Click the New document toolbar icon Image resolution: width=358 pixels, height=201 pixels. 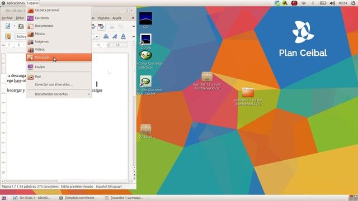point(8,26)
